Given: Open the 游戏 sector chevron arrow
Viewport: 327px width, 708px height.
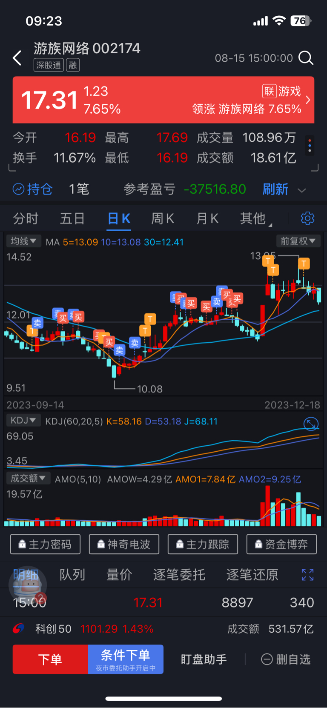Looking at the screenshot, I should (308, 100).
